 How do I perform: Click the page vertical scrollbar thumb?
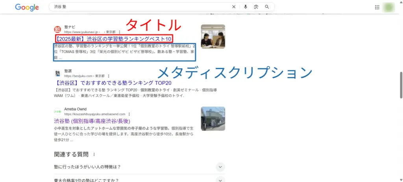point(401,85)
